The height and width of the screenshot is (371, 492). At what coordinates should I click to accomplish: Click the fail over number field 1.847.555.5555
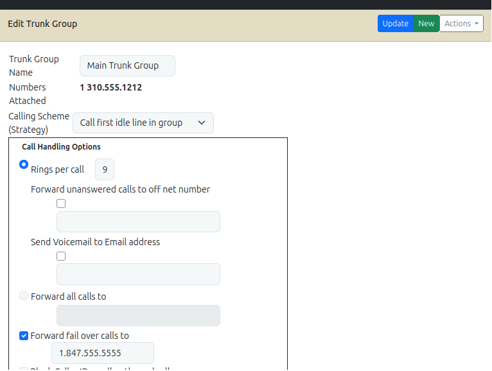point(103,353)
